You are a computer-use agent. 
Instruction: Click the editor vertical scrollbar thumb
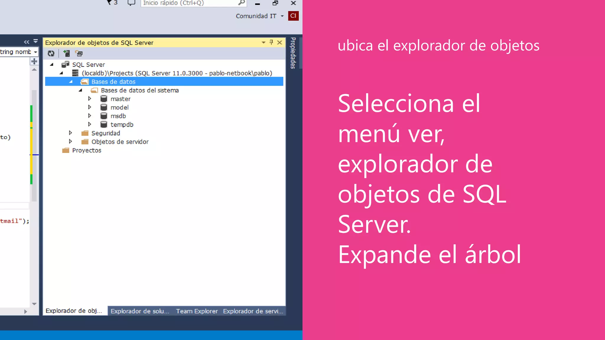pyautogui.click(x=34, y=146)
